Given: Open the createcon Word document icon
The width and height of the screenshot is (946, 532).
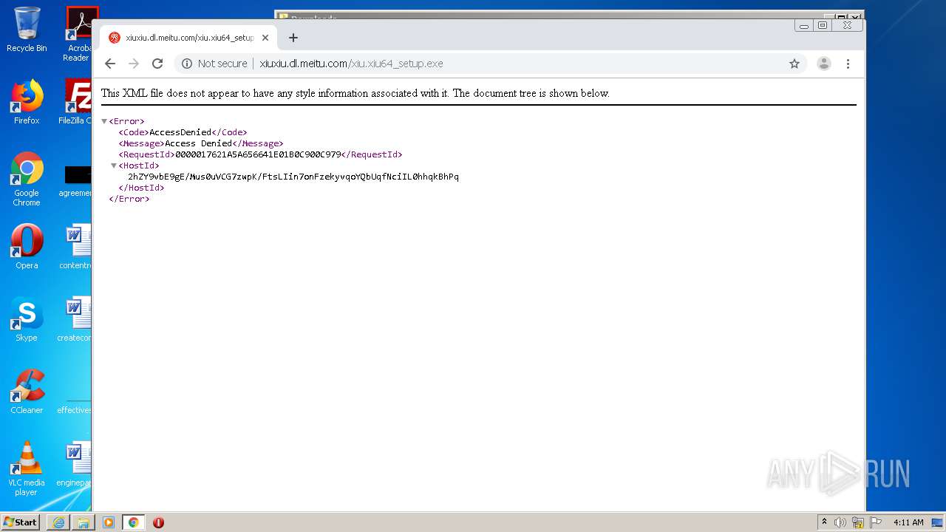Looking at the screenshot, I should pyautogui.click(x=76, y=319).
